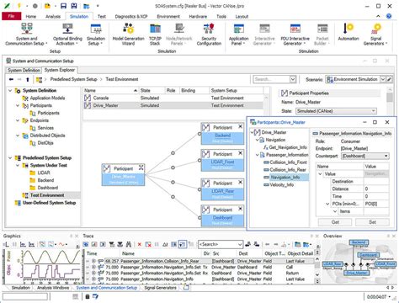The image size is (399, 303).
Task: Open the Counterpart Dashboard dropdown
Action: (x=386, y=156)
